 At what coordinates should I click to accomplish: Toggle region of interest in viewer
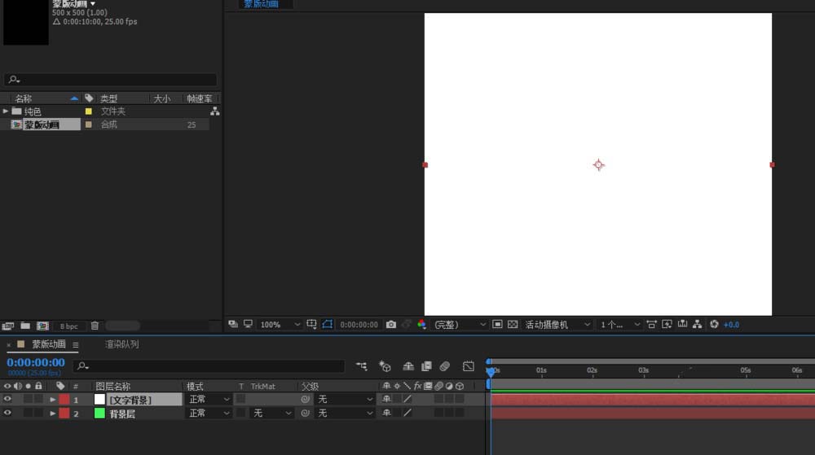coord(498,324)
